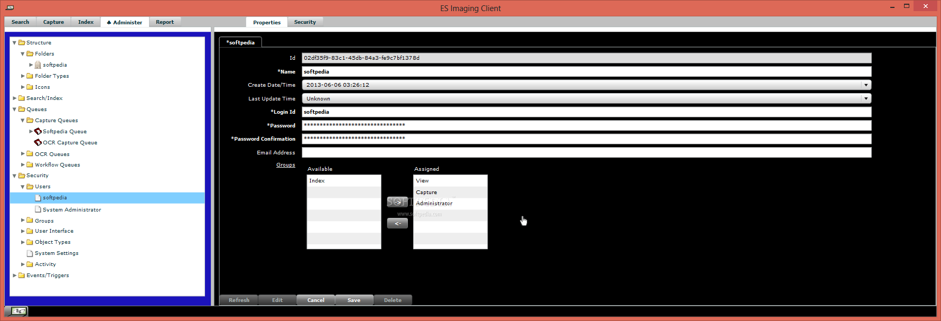Screen dimensions: 941x321
Task: Collapse the Users node
Action: [x=23, y=187]
